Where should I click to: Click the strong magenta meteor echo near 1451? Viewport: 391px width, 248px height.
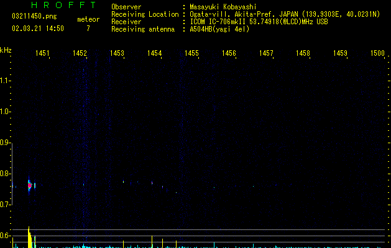click(30, 185)
